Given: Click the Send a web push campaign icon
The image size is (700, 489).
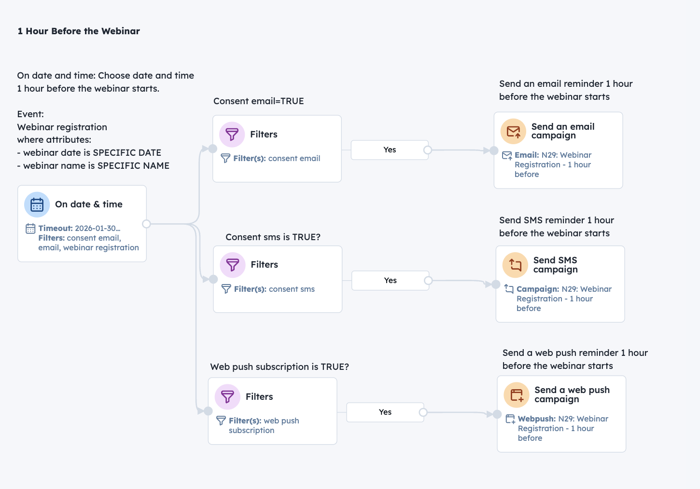Looking at the screenshot, I should pos(517,395).
